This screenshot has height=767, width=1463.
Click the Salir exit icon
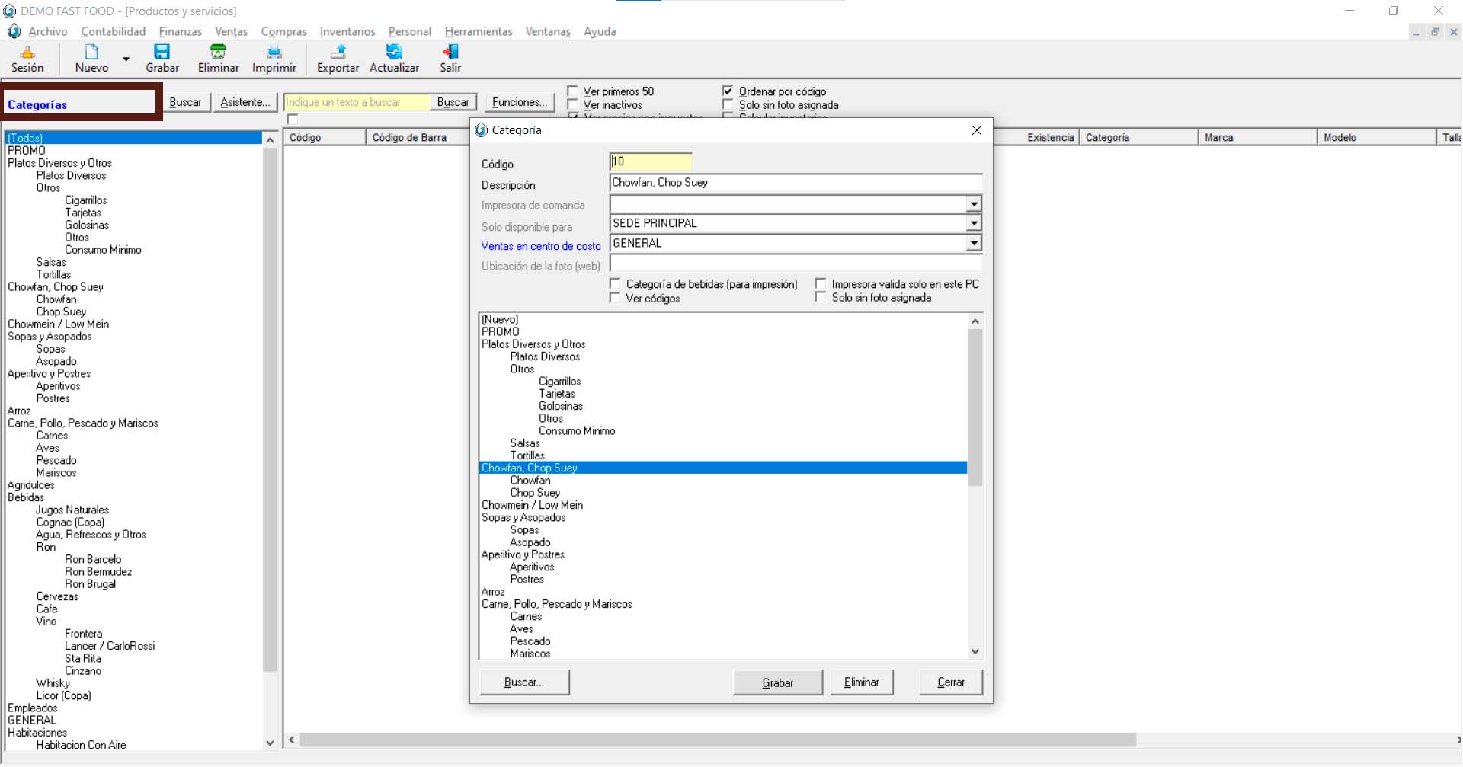point(450,53)
